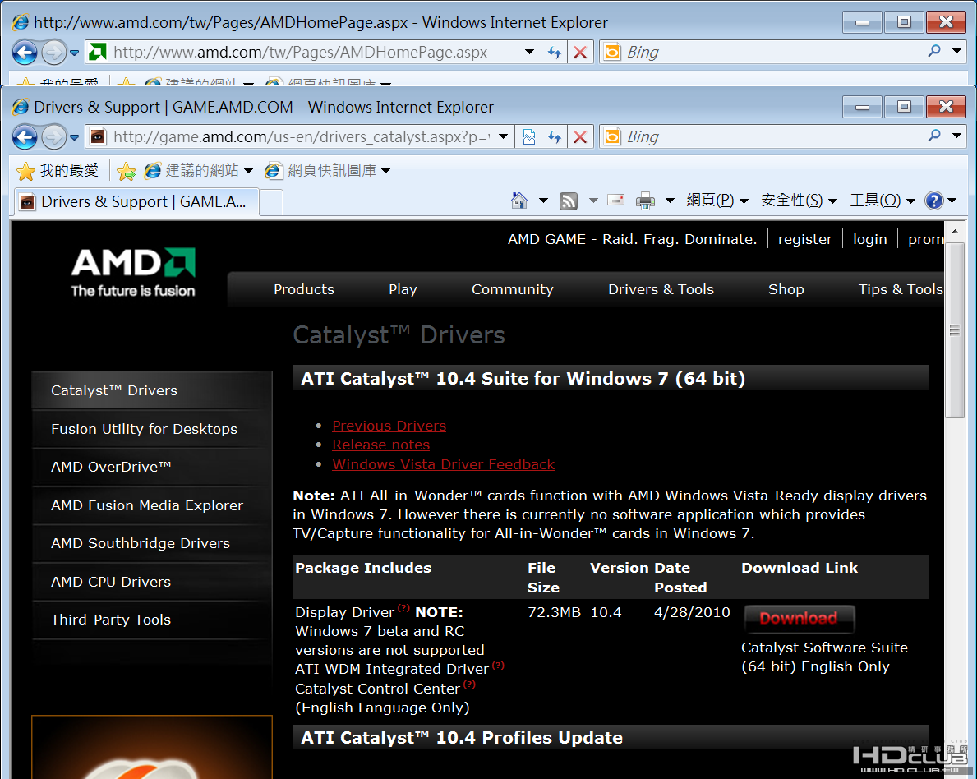Click Bing search magnifier in AMDHomePage window
Image resolution: width=977 pixels, height=779 pixels.
[x=934, y=51]
